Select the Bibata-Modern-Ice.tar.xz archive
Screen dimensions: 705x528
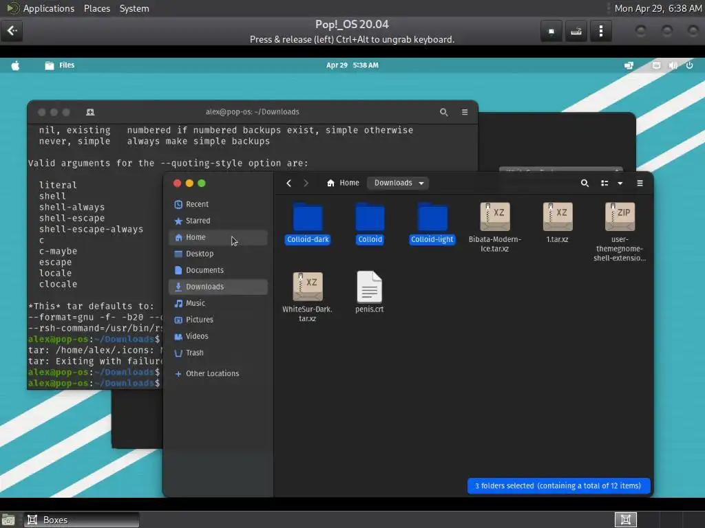495,227
